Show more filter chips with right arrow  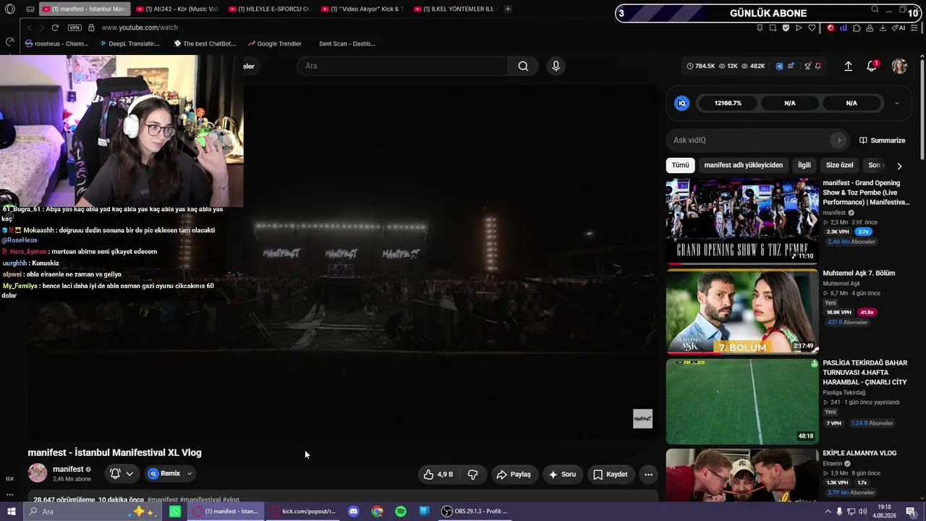pos(899,166)
